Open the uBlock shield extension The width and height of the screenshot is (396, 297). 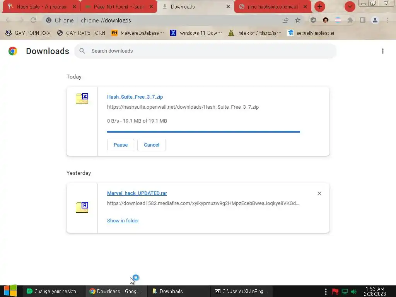[x=313, y=20]
